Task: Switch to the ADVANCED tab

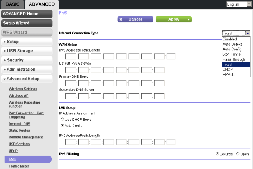Action: 42,4
